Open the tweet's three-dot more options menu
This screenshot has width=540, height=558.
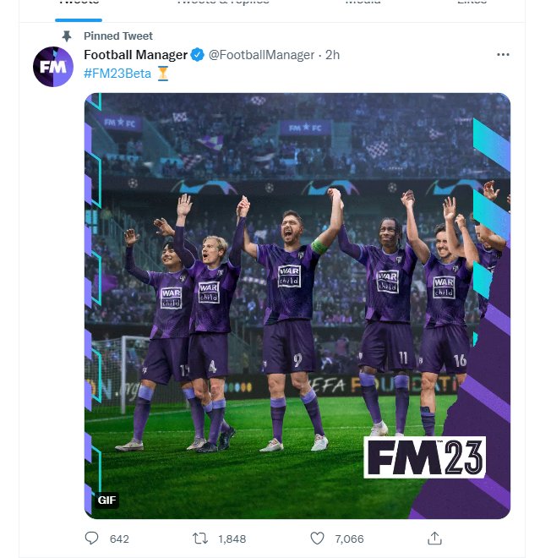pyautogui.click(x=503, y=55)
